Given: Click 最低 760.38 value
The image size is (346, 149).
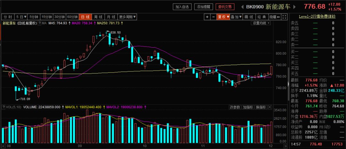Looking at the screenshot, I should 339,101.
